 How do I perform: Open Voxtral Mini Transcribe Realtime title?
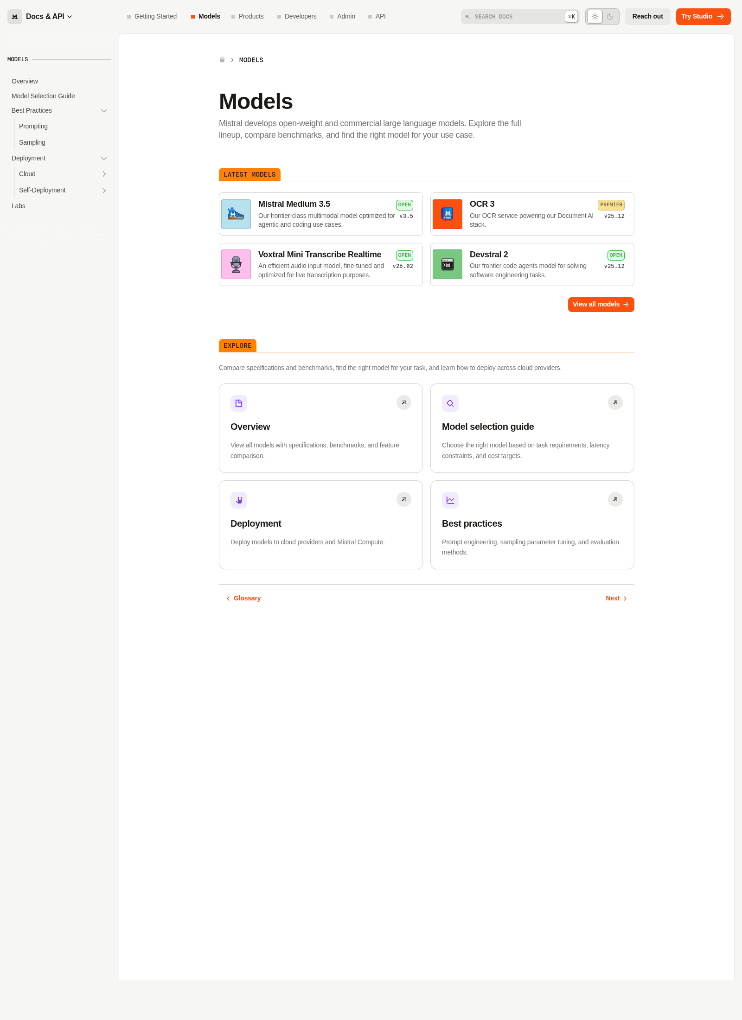320,255
